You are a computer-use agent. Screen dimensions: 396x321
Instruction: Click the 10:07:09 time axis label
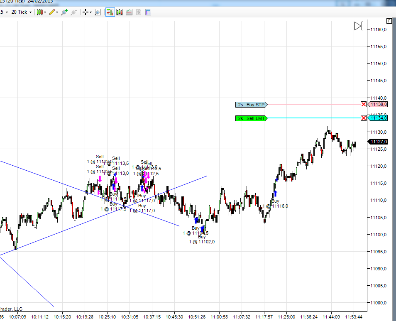click(17, 317)
